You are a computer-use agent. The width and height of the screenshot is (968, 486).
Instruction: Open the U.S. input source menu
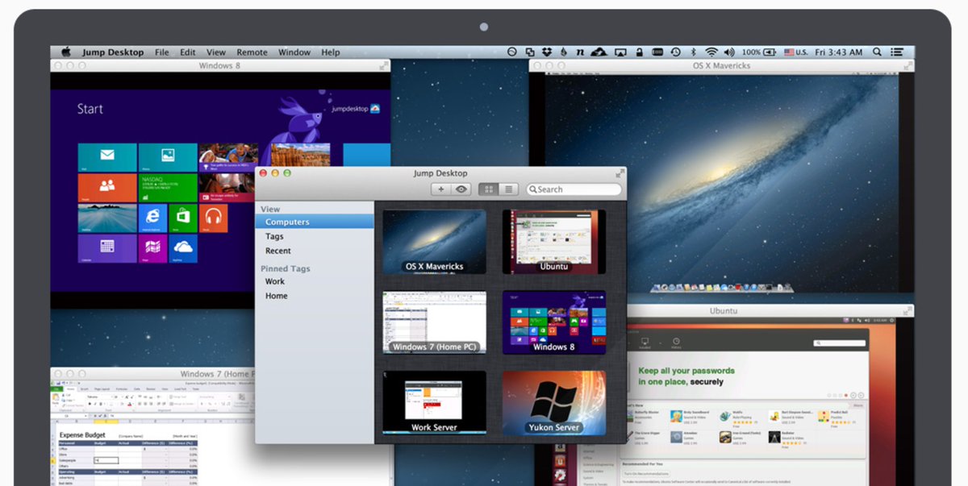(795, 52)
